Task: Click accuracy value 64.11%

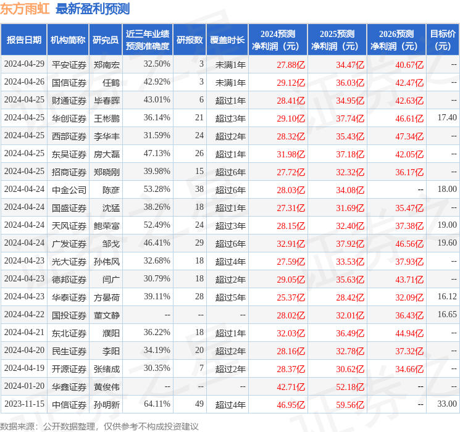Action: click(x=157, y=404)
